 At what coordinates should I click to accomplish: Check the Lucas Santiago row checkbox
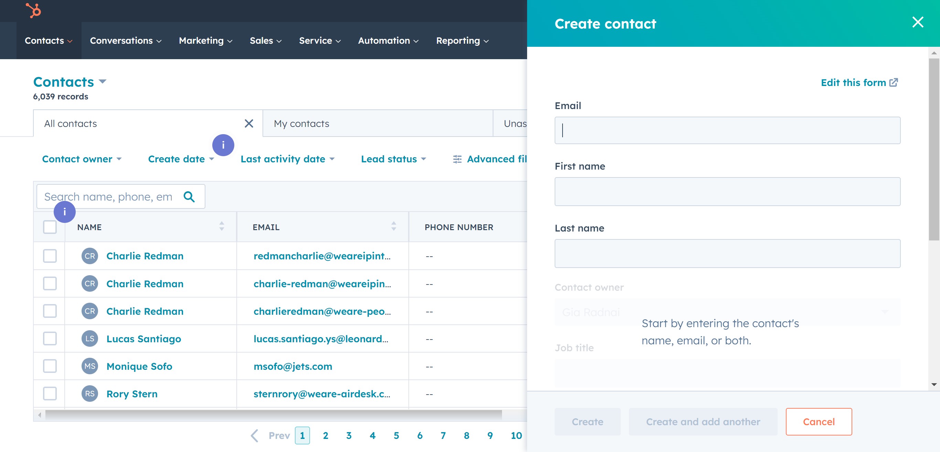click(x=50, y=338)
